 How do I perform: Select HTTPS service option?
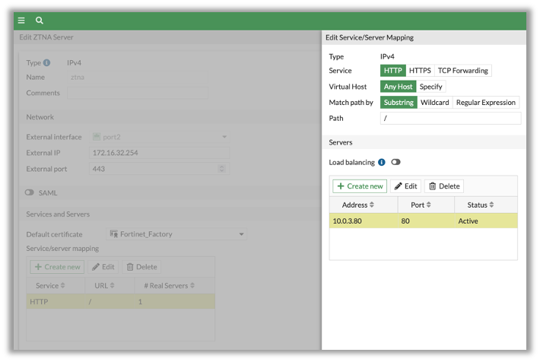point(420,71)
